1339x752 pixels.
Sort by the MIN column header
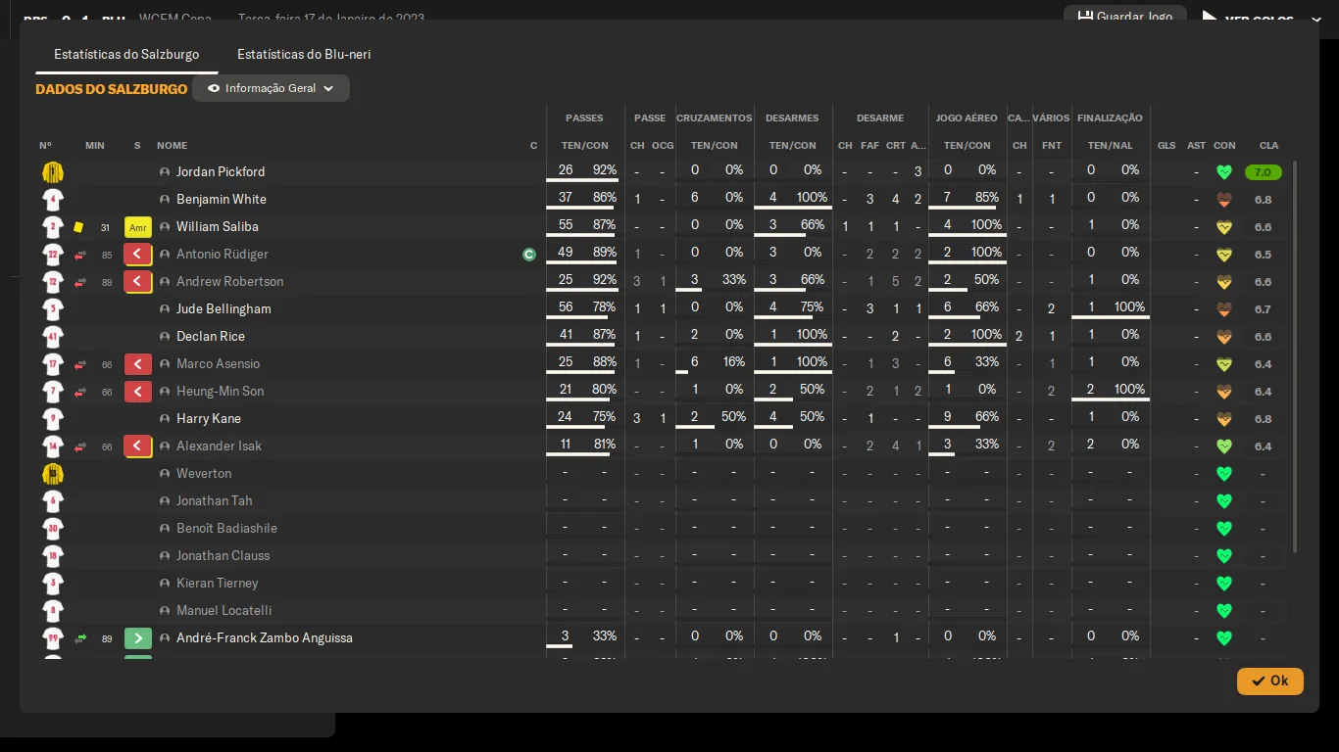tap(94, 146)
